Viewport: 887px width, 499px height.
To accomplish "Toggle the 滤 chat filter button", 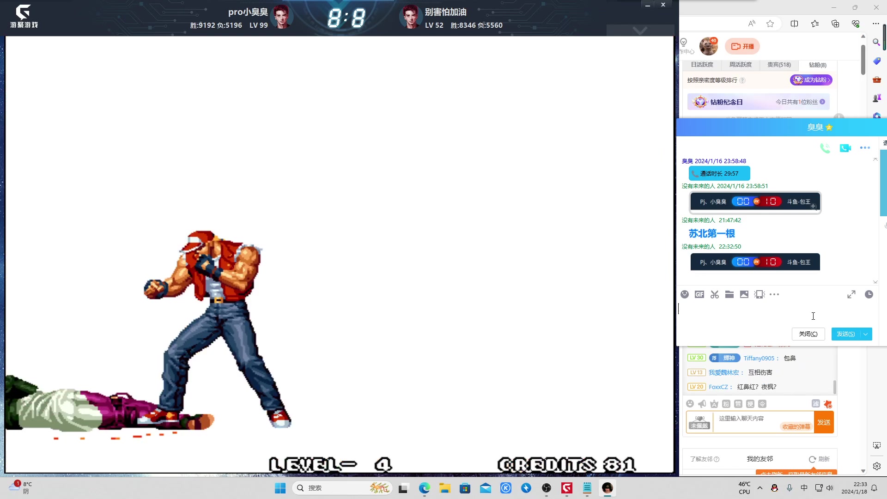I will (x=816, y=403).
